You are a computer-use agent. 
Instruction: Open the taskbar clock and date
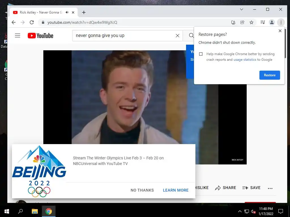click(x=266, y=211)
